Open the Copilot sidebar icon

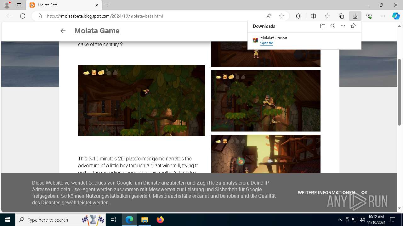(396, 16)
